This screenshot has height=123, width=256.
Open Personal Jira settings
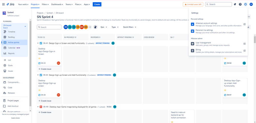point(218,31)
